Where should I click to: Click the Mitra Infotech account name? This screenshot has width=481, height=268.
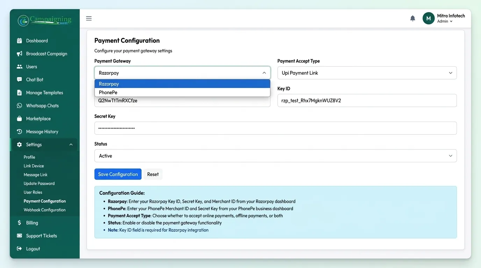(x=451, y=16)
